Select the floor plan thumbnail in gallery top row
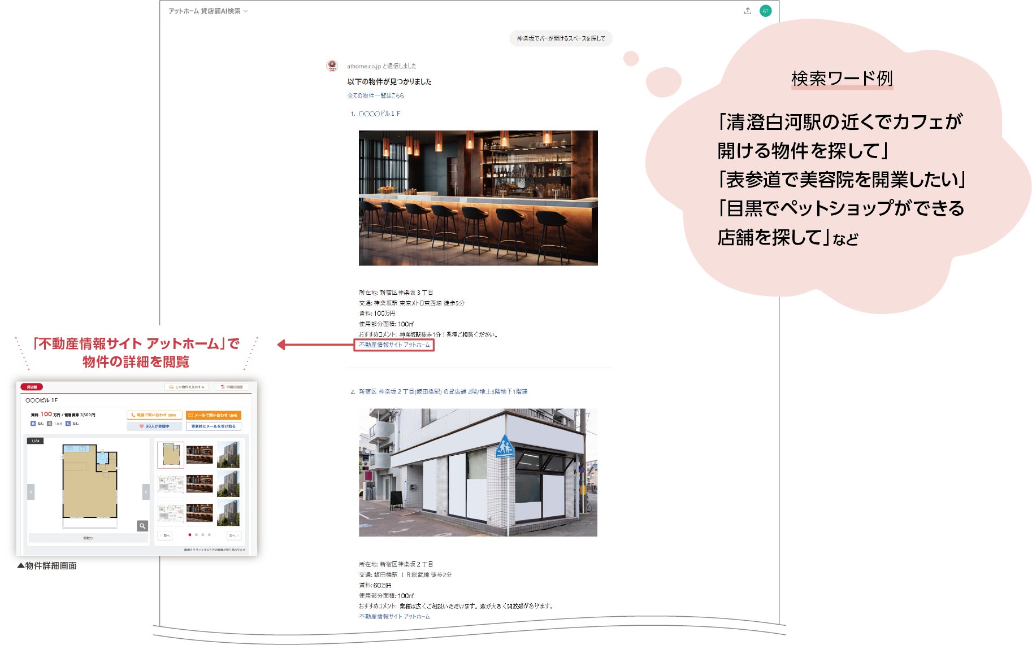Viewport: 1032px width, 645px height. tap(170, 455)
